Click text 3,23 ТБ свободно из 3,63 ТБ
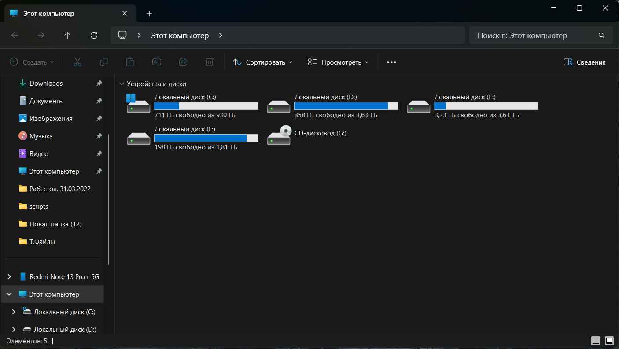The image size is (619, 349). (477, 115)
